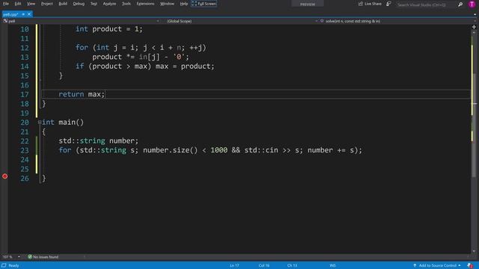This screenshot has height=269, width=479.
Task: Toggle the breakpoint on line 26
Action: coord(5,176)
